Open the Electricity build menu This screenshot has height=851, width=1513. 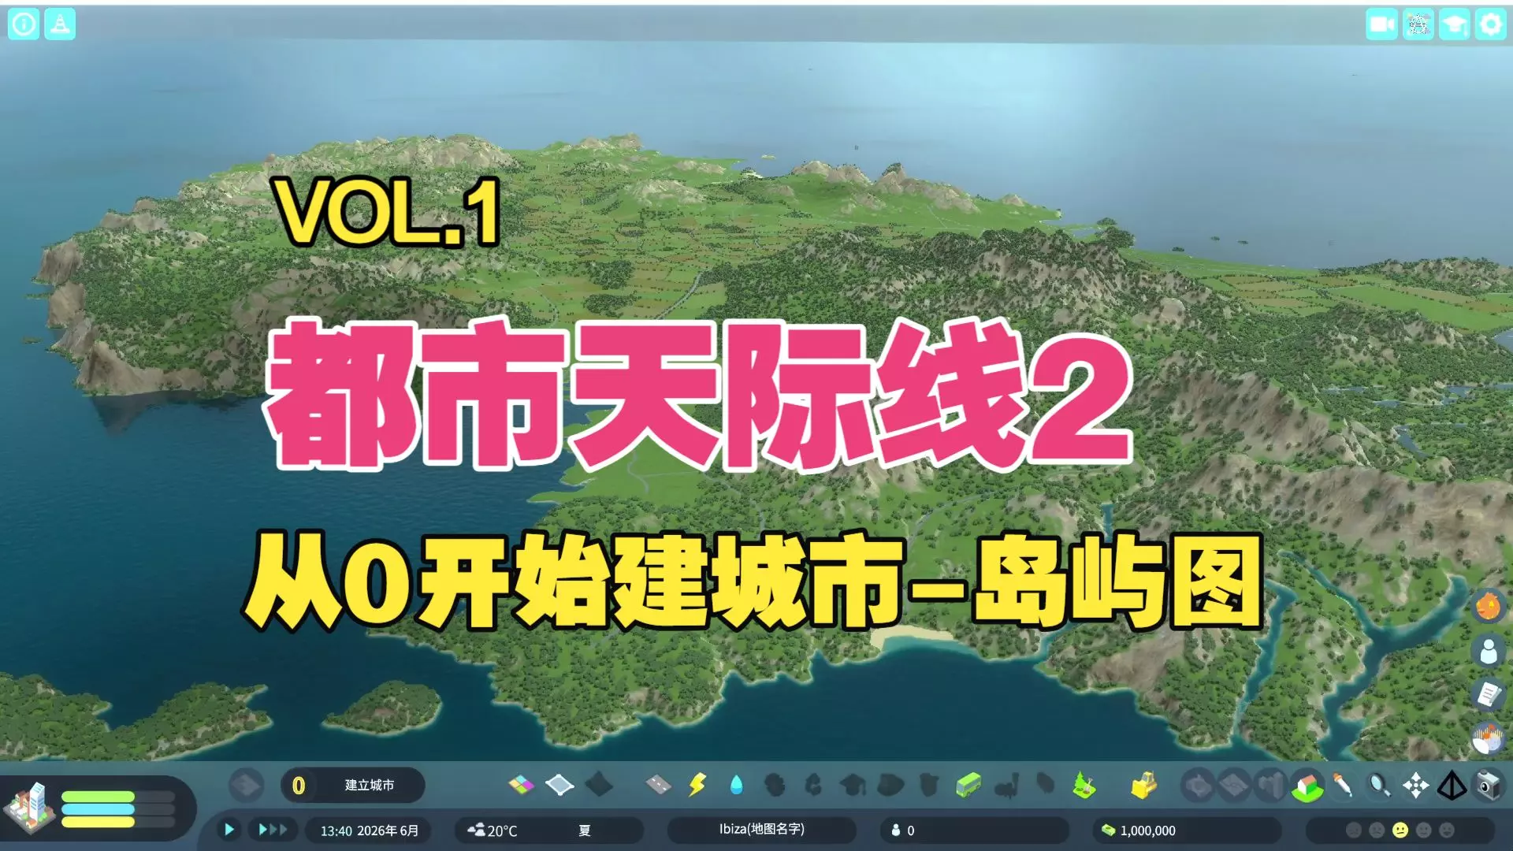[x=697, y=785]
